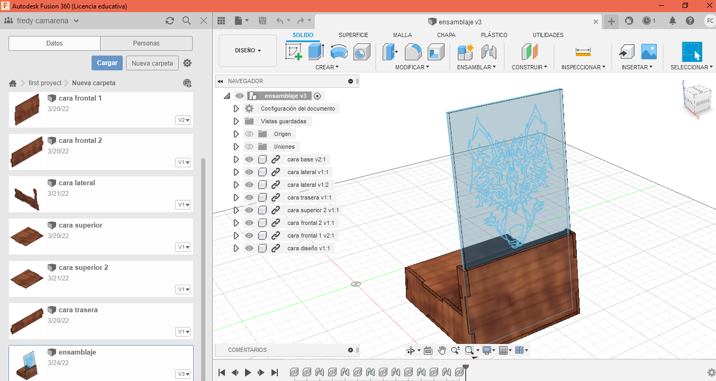Collapse the ensamblaje v3 root node
The image size is (716, 381).
(x=227, y=96)
